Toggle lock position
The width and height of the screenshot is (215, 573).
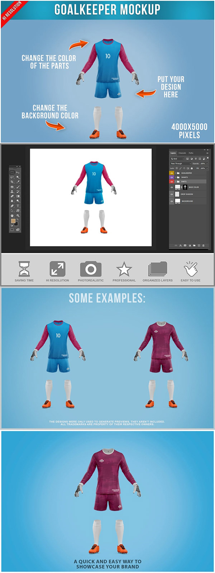[x=184, y=168]
